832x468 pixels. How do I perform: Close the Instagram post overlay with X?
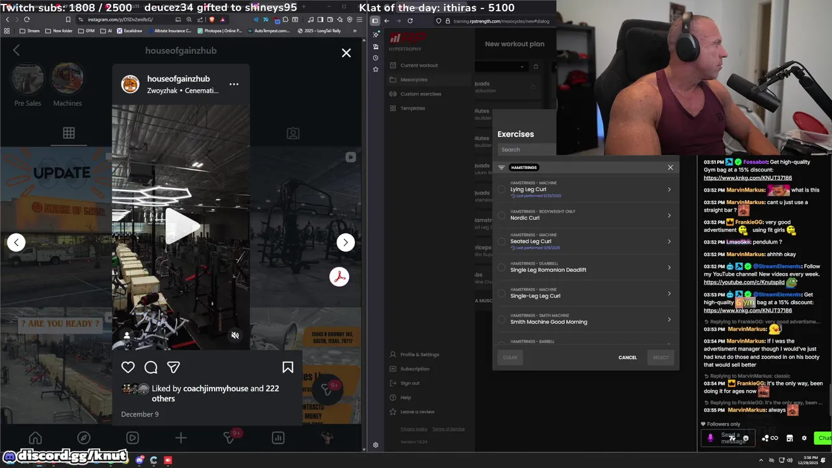pos(346,53)
